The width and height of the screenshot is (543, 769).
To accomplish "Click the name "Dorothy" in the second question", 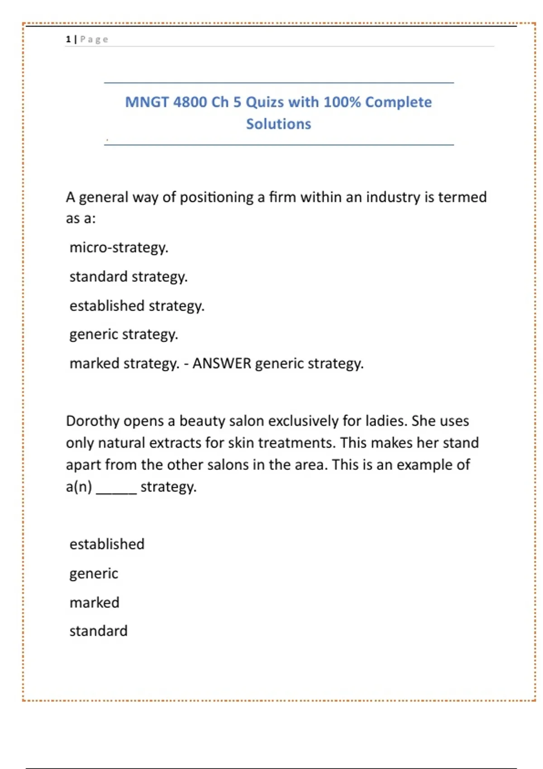I will (93, 421).
